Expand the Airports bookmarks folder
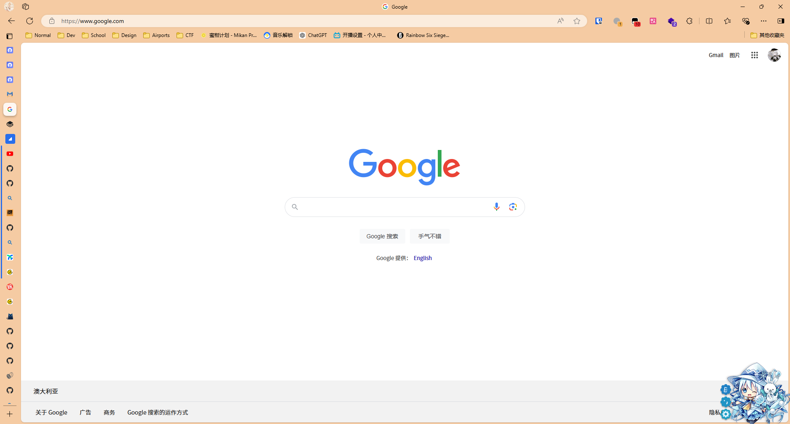This screenshot has width=790, height=424. point(156,35)
